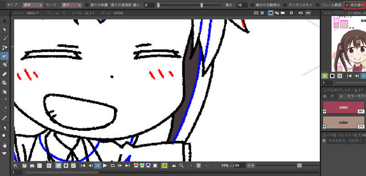Step to next frame in main viewer

point(120,166)
